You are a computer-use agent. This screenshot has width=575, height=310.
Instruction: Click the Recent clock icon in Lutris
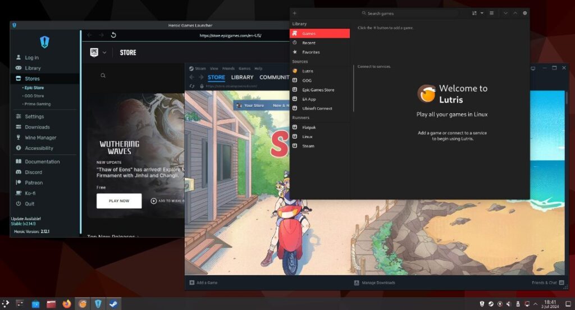click(294, 43)
